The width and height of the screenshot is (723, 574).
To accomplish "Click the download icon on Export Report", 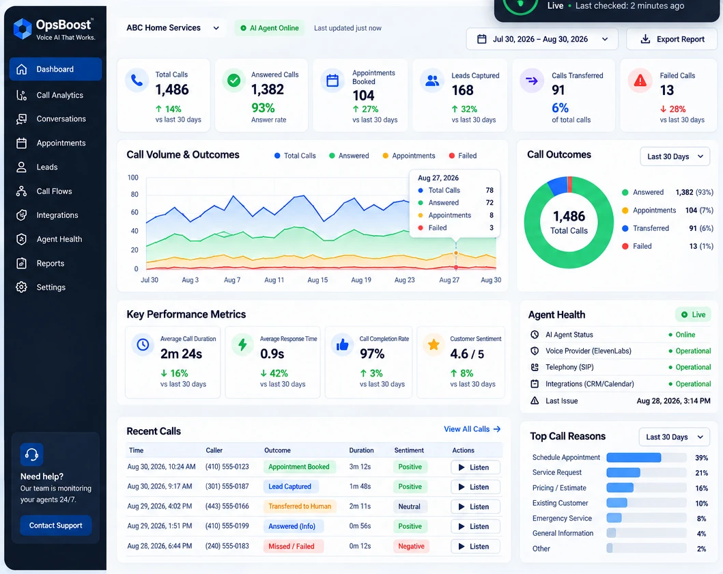I will (x=646, y=39).
